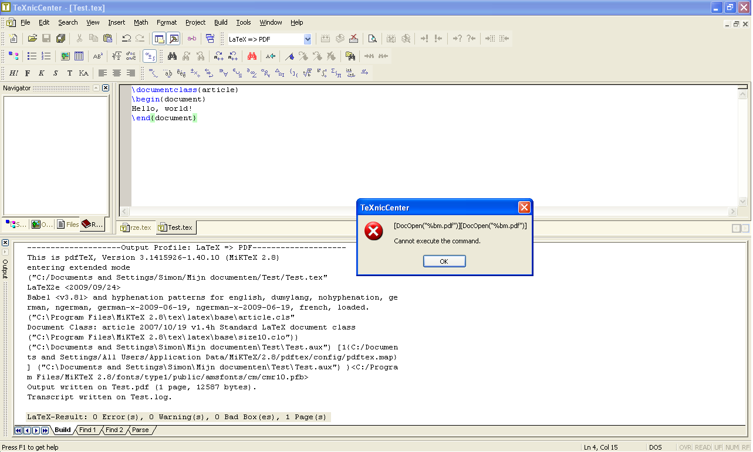This screenshot has width=753, height=452.
Task: Click the red binoculars find-in-files icon
Action: coord(252,56)
